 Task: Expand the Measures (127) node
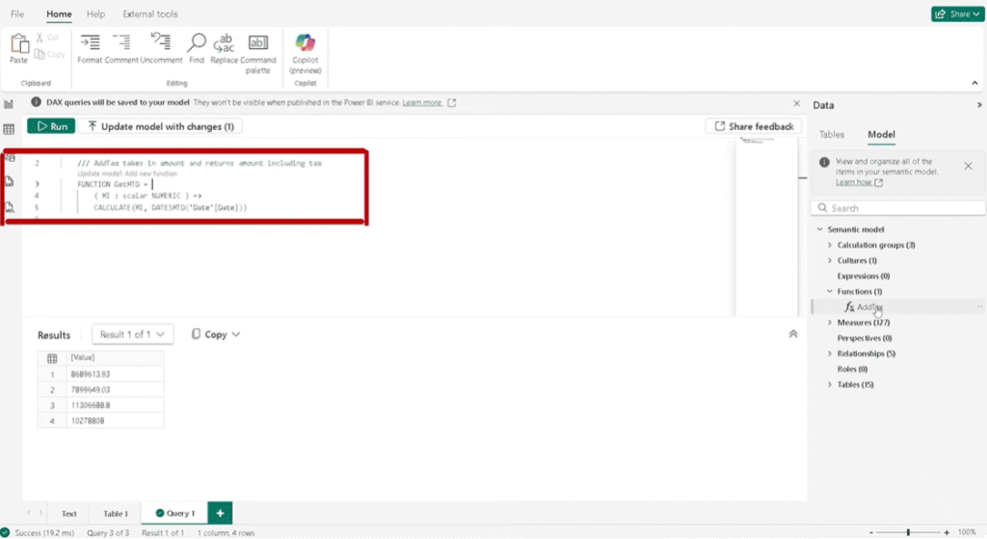tap(830, 322)
